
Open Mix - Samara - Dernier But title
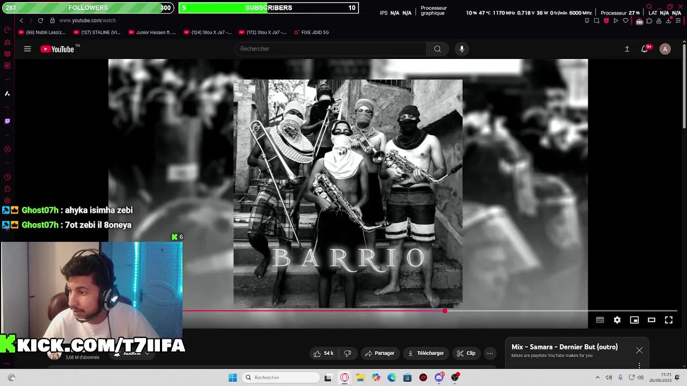tap(565, 347)
